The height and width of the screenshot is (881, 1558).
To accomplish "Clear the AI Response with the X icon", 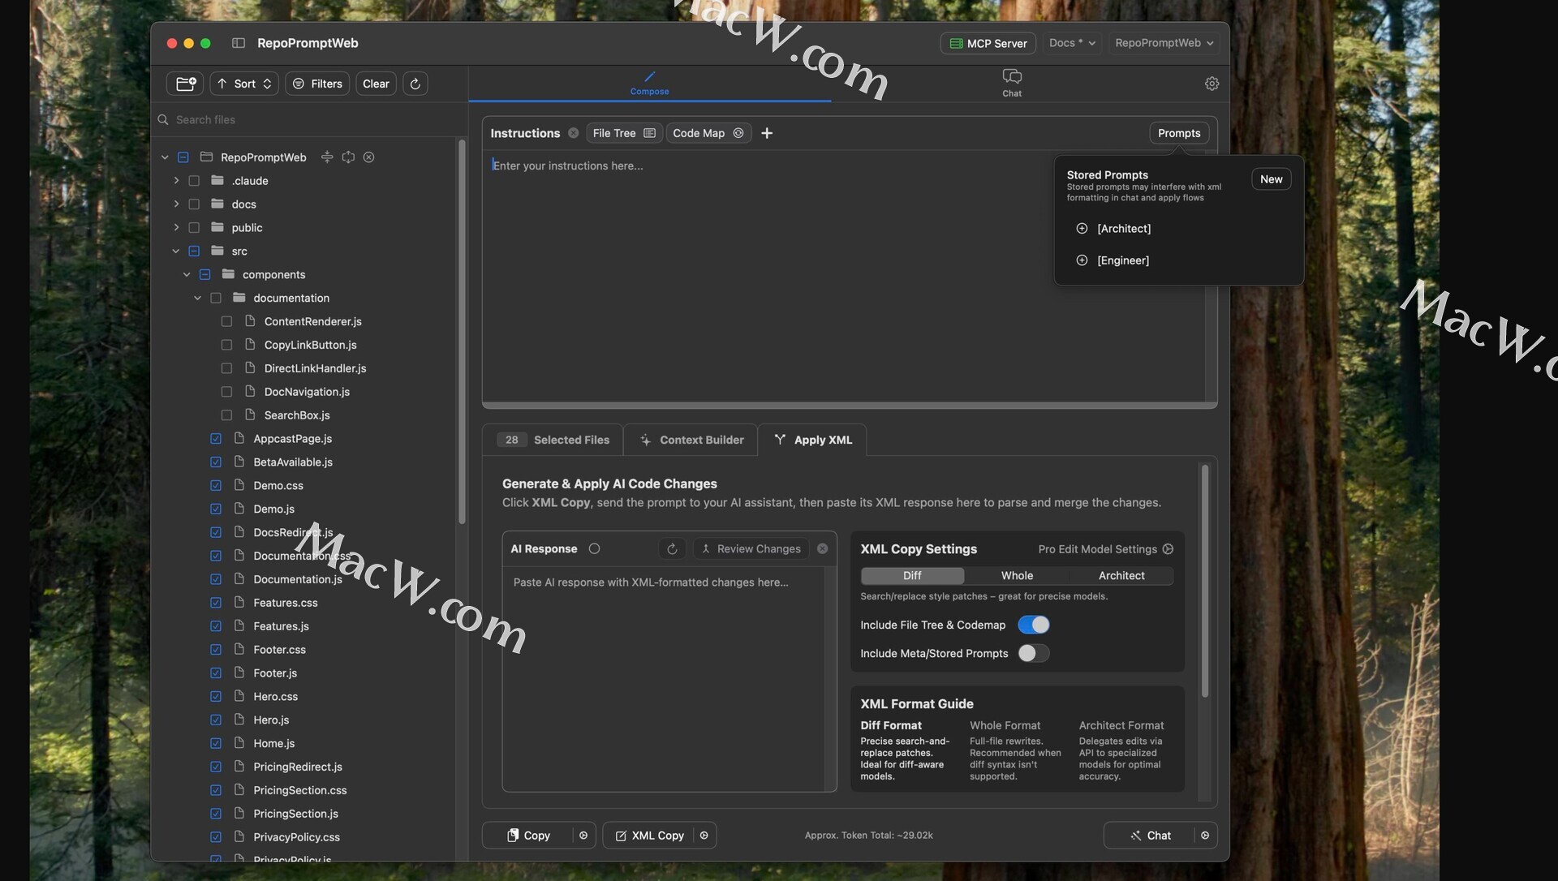I will (823, 549).
